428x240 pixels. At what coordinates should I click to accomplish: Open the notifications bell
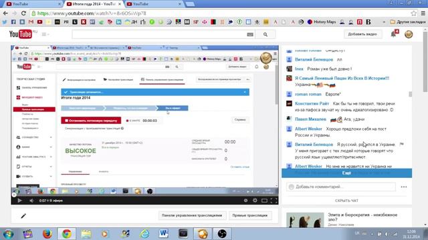[393, 34]
